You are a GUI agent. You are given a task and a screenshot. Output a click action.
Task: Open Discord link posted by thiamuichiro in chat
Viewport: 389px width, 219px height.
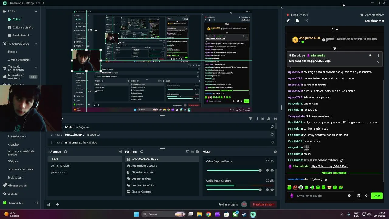click(x=329, y=166)
